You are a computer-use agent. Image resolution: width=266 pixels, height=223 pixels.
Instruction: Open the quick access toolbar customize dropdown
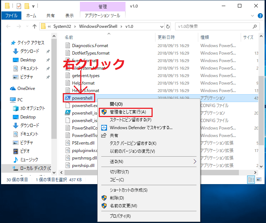(34, 6)
